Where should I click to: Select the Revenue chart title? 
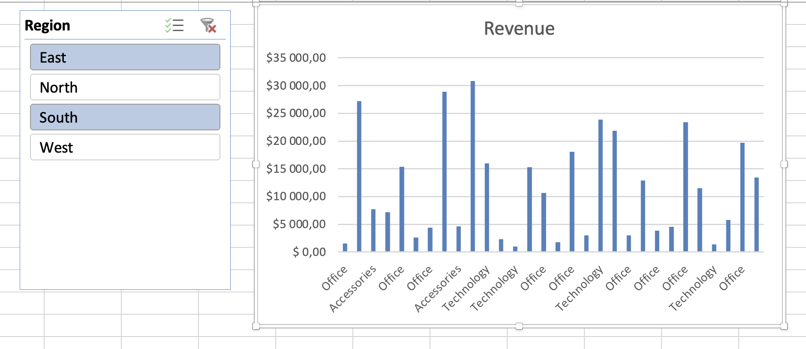pos(519,29)
